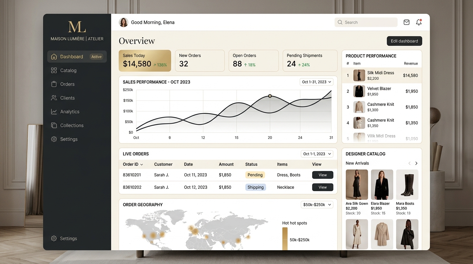Click the Dashboard home icon in sidebar
The image size is (473, 264).
(x=54, y=57)
